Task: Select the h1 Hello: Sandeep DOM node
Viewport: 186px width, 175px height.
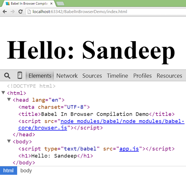Action: 56,156
